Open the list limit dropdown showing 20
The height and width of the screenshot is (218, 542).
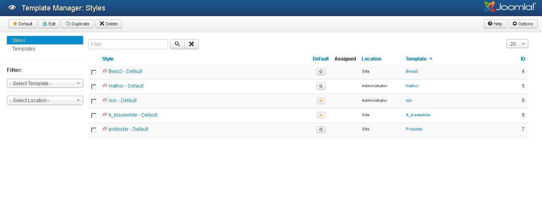pyautogui.click(x=517, y=44)
